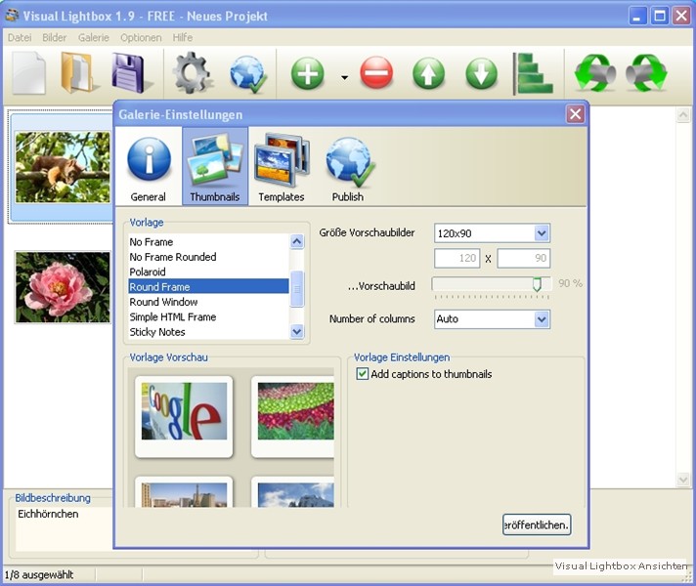The height and width of the screenshot is (586, 696).
Task: Remove image with the red minus icon
Action: 376,73
